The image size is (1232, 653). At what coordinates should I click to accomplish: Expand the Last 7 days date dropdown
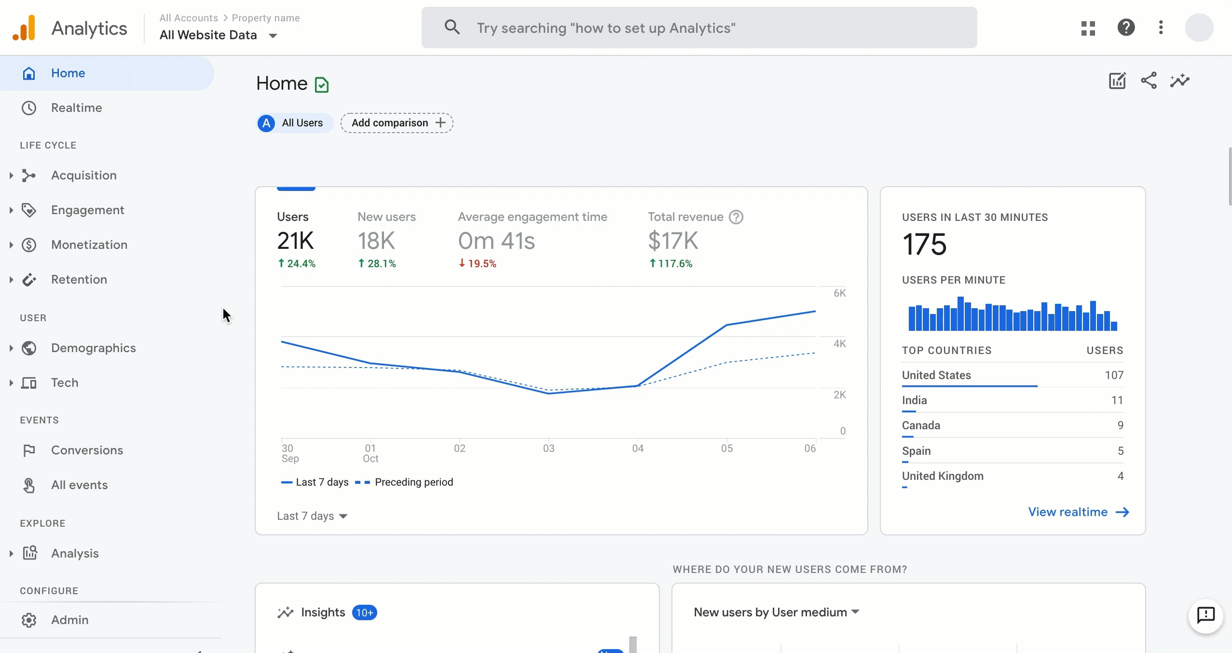313,516
